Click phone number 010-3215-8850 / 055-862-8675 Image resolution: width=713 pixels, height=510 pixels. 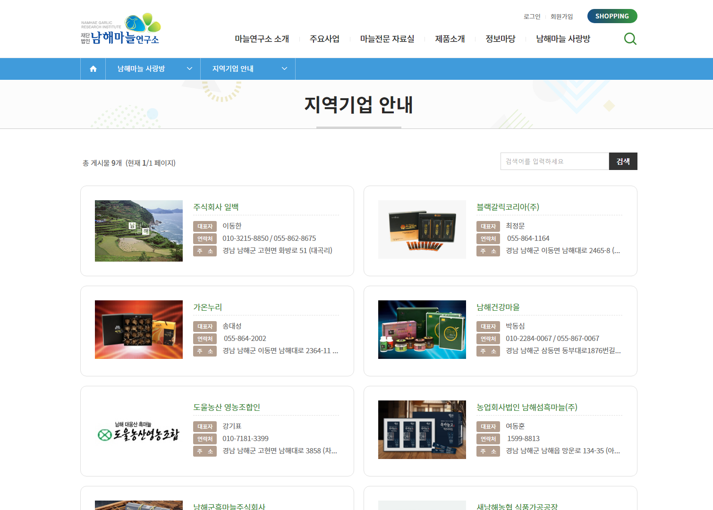[x=269, y=238]
